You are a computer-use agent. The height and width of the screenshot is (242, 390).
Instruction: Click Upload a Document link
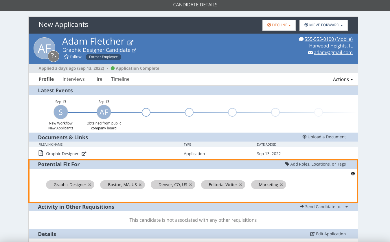324,137
